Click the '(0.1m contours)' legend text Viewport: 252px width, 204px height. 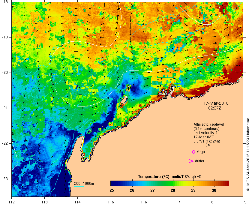pyautogui.click(x=206, y=129)
